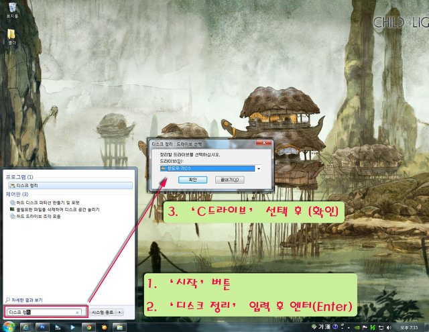This screenshot has width=429, height=332.
Task: Open the drive dropdown arrow
Action: click(x=258, y=168)
